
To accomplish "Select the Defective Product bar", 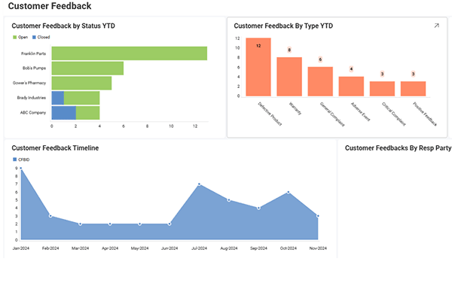I will pos(258,67).
